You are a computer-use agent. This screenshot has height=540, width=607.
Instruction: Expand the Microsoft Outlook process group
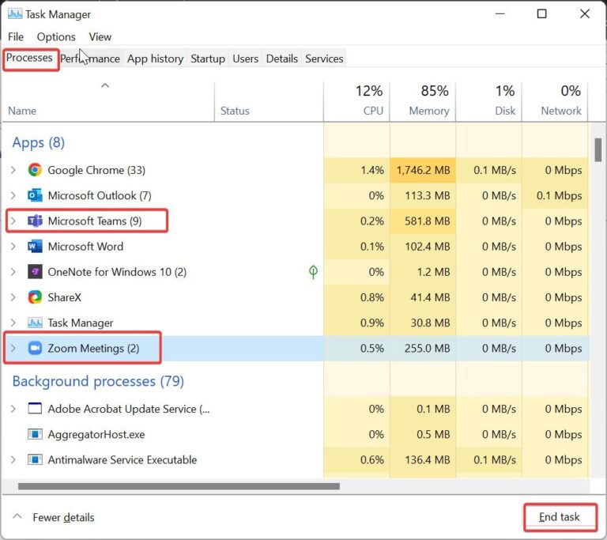13,195
